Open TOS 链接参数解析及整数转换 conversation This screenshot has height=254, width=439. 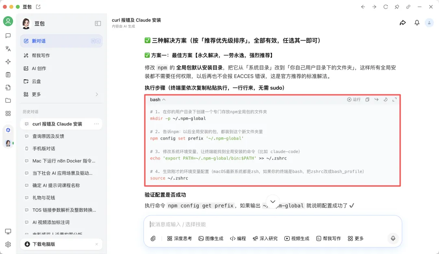click(61, 210)
